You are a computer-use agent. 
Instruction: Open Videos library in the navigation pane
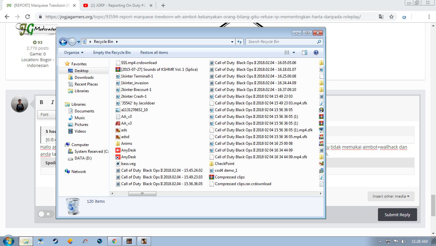click(x=80, y=131)
